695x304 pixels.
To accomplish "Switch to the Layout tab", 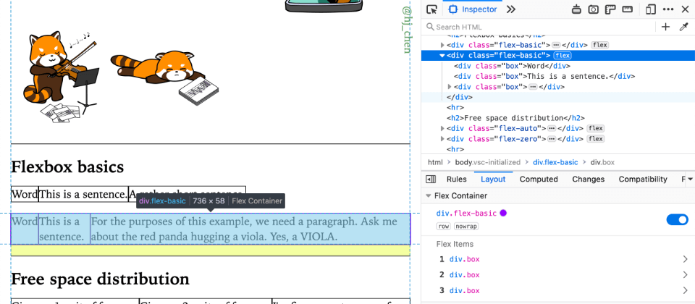I will pyautogui.click(x=493, y=179).
